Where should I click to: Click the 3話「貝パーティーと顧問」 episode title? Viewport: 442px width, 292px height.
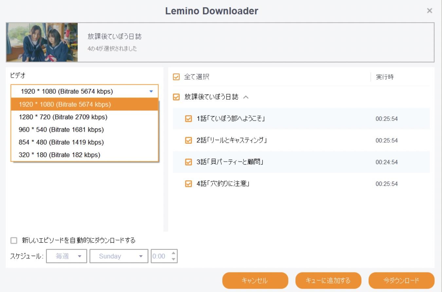230,162
